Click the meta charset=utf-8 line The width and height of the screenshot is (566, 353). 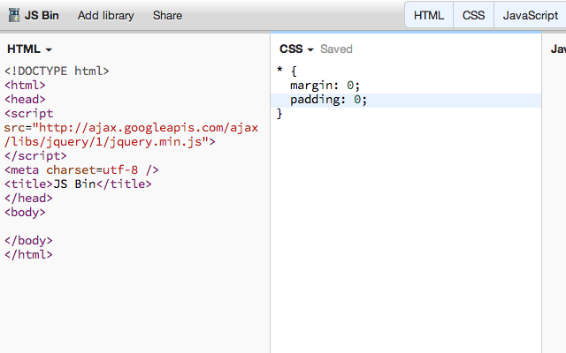point(81,169)
